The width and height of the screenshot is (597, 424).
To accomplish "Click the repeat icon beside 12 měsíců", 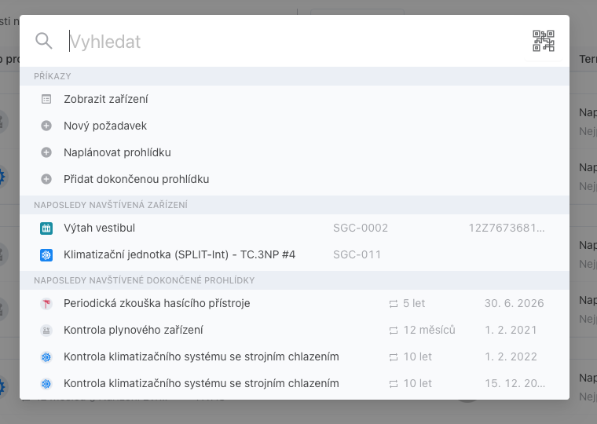I will tap(394, 331).
